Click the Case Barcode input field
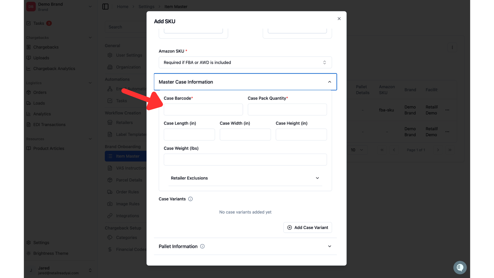The image size is (494, 278). (203, 110)
